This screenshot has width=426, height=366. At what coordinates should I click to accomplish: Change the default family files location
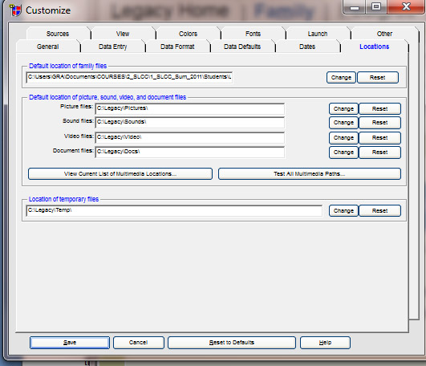click(x=341, y=77)
